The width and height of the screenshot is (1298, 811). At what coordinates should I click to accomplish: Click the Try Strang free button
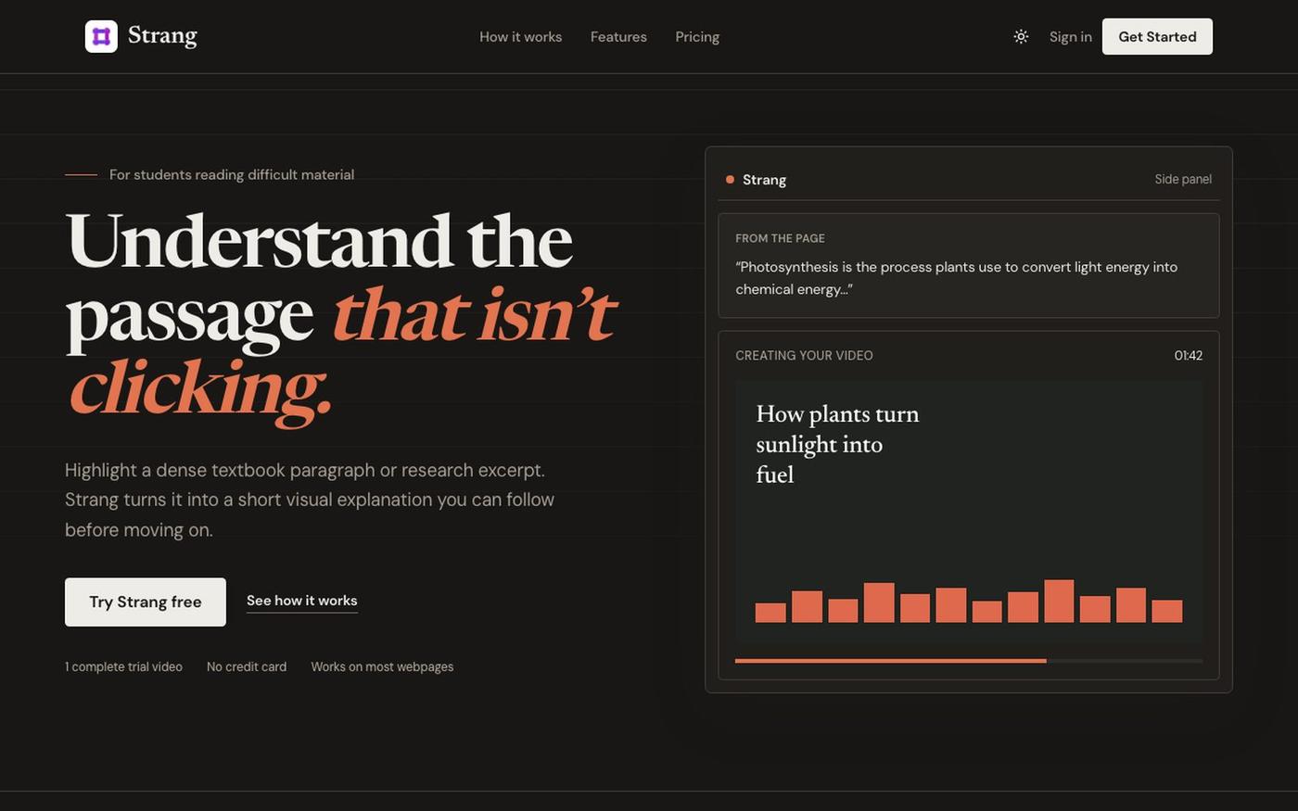146,602
